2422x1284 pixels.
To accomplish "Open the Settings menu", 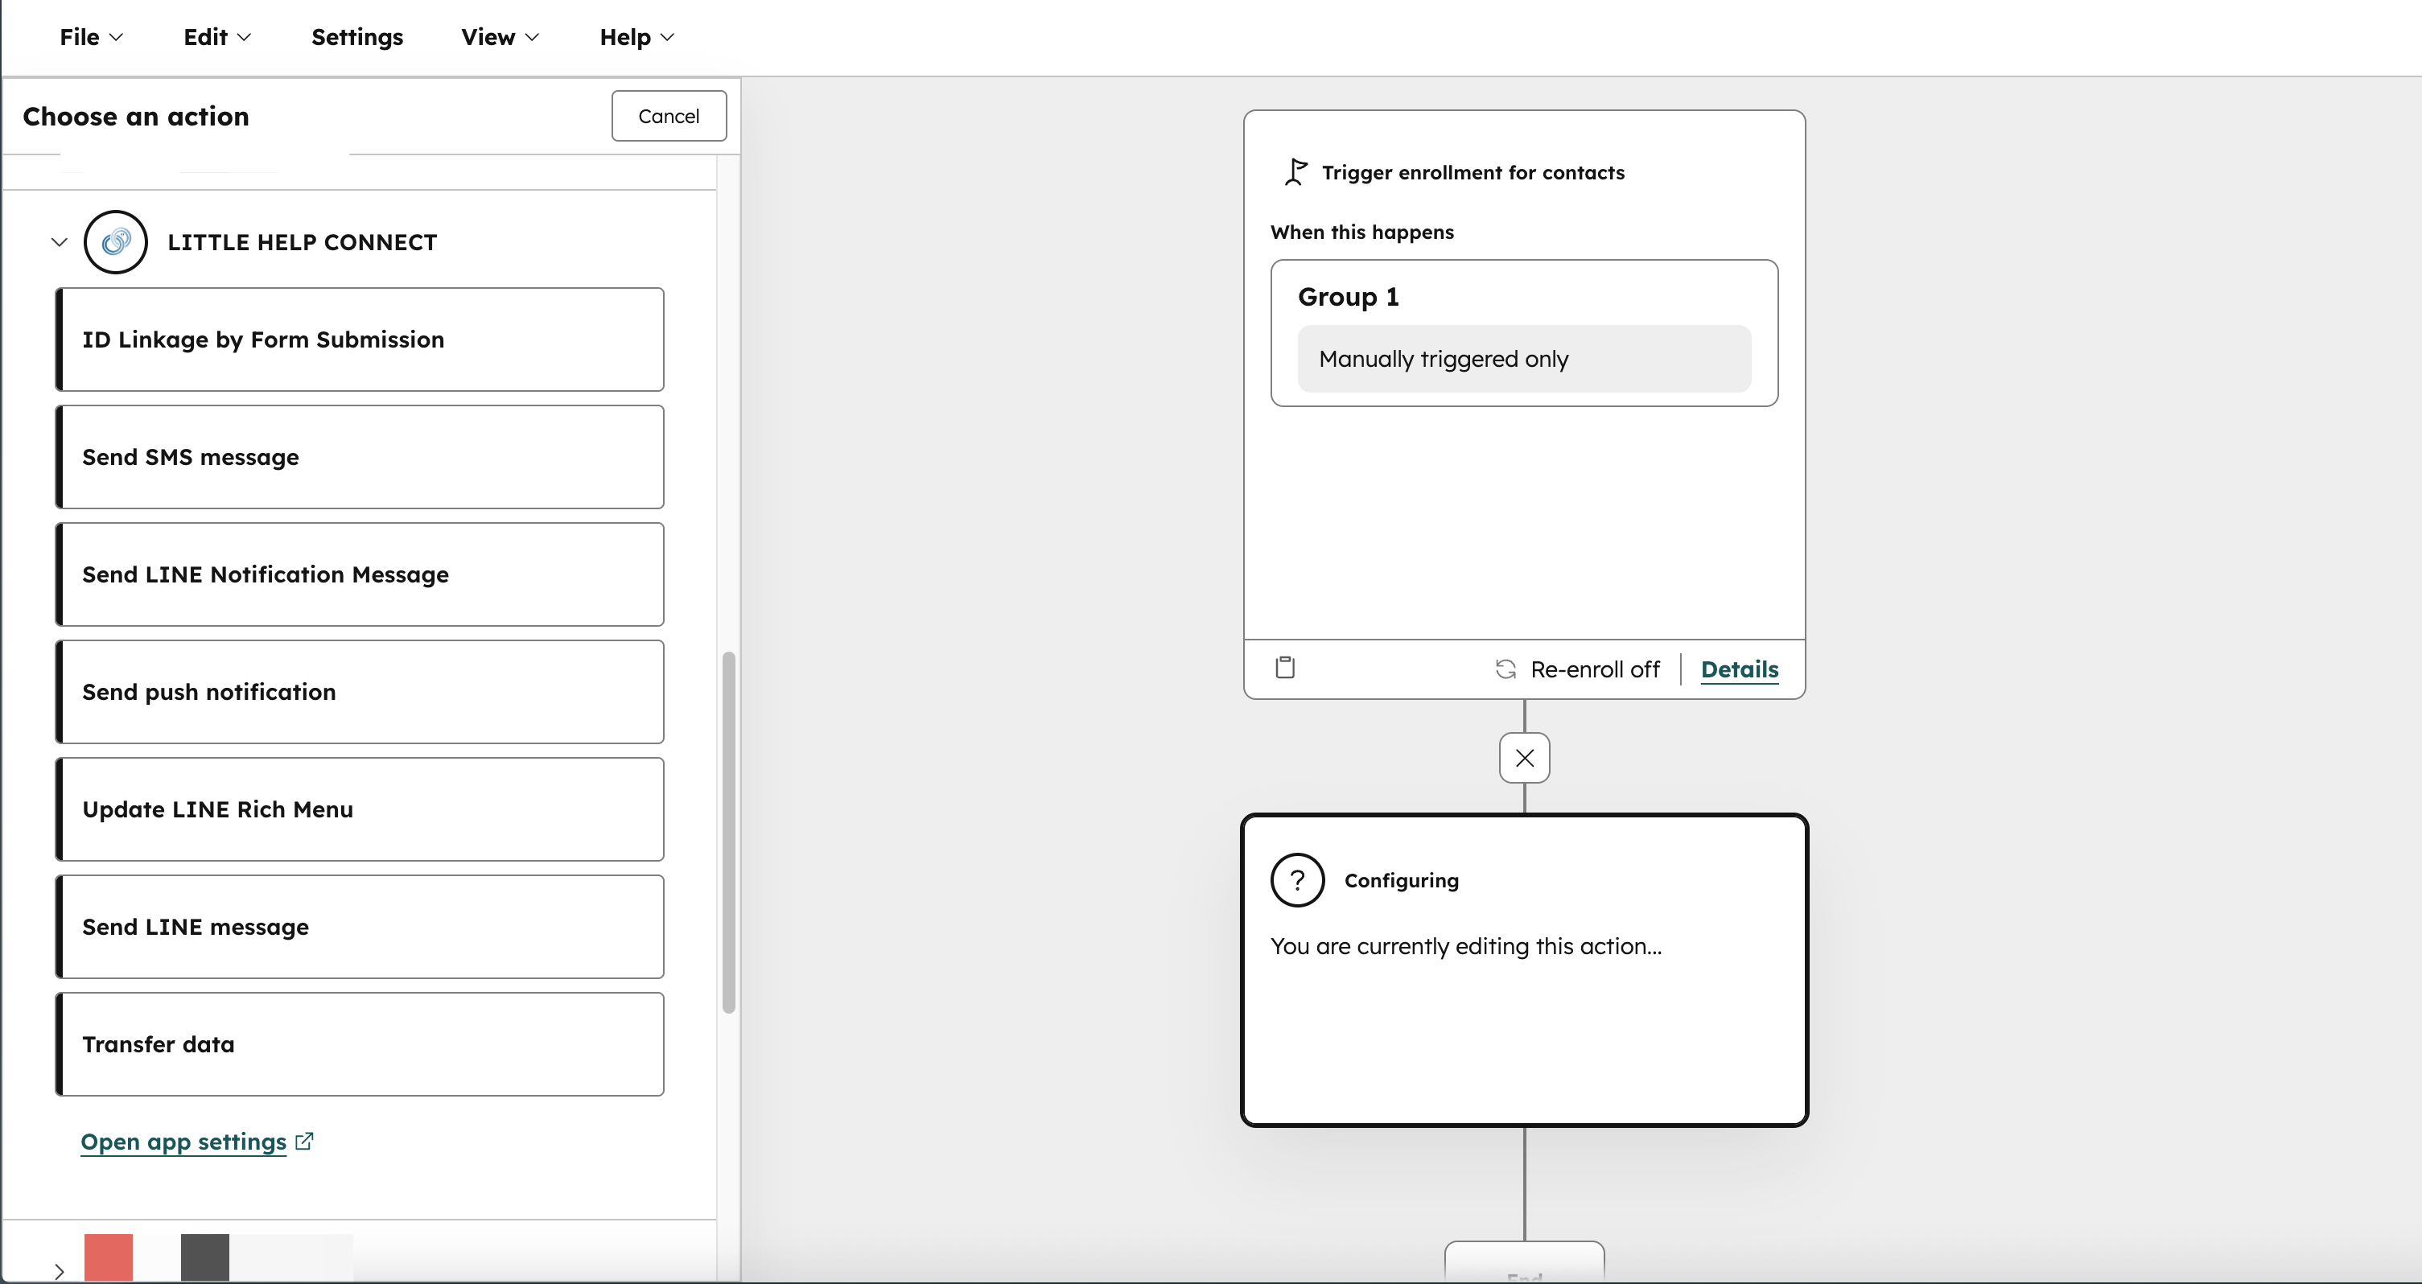I will click(x=356, y=37).
